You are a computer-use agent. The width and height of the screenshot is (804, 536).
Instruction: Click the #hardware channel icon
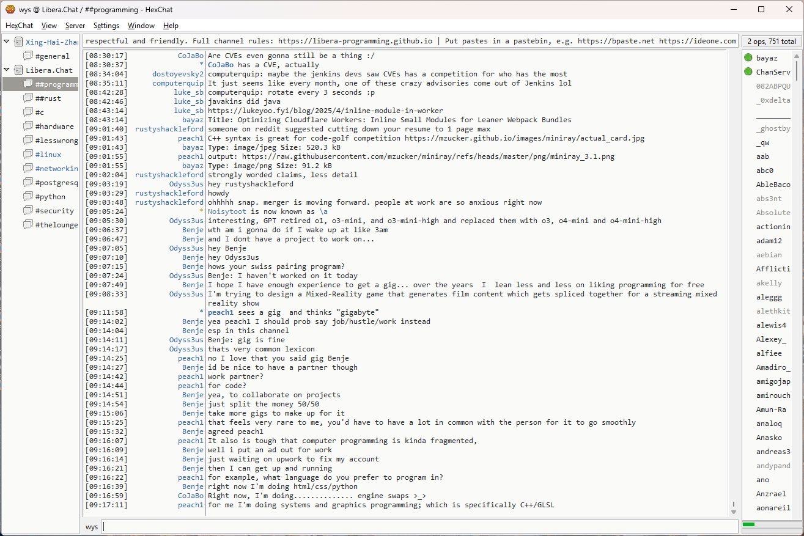(x=28, y=127)
